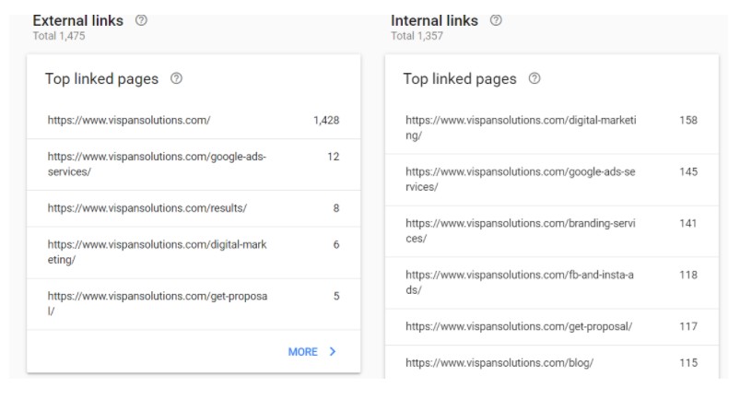Click the external count 6 for digital-marketing
This screenshot has height=399, width=740.
click(336, 244)
